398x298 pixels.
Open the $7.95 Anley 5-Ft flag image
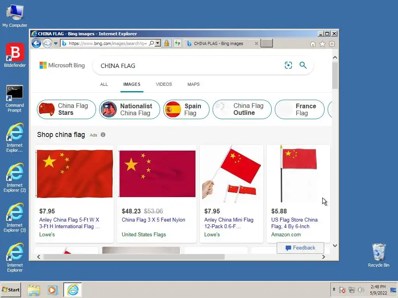pyautogui.click(x=74, y=174)
